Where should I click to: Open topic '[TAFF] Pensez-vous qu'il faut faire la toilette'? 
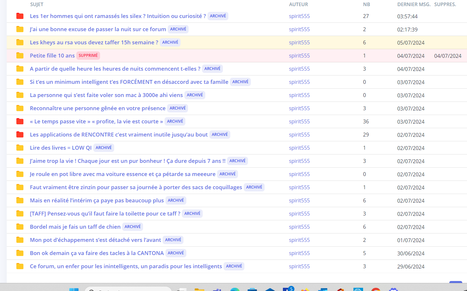105,214
